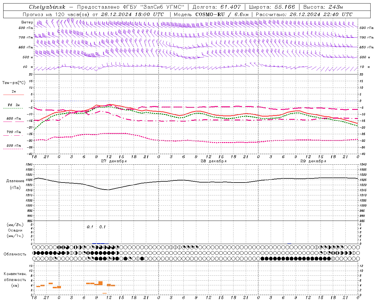Viewport: 375px width, 300px height.
Task: Click the 'Ветер' wind panel label
Action: pyautogui.click(x=27, y=22)
